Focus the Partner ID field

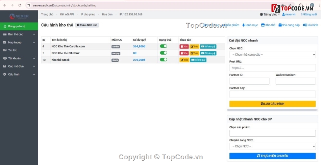point(249,81)
